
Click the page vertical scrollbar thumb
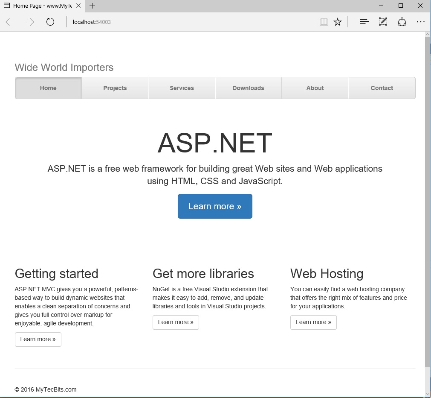point(428,202)
